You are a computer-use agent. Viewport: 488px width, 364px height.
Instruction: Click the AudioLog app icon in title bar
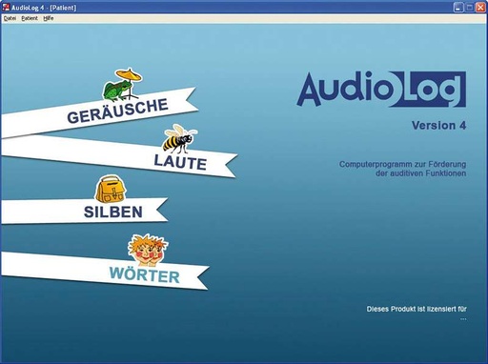pos(6,8)
